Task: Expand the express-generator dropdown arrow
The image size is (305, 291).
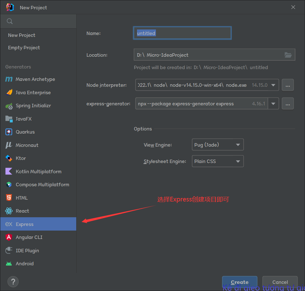Action: (273, 104)
